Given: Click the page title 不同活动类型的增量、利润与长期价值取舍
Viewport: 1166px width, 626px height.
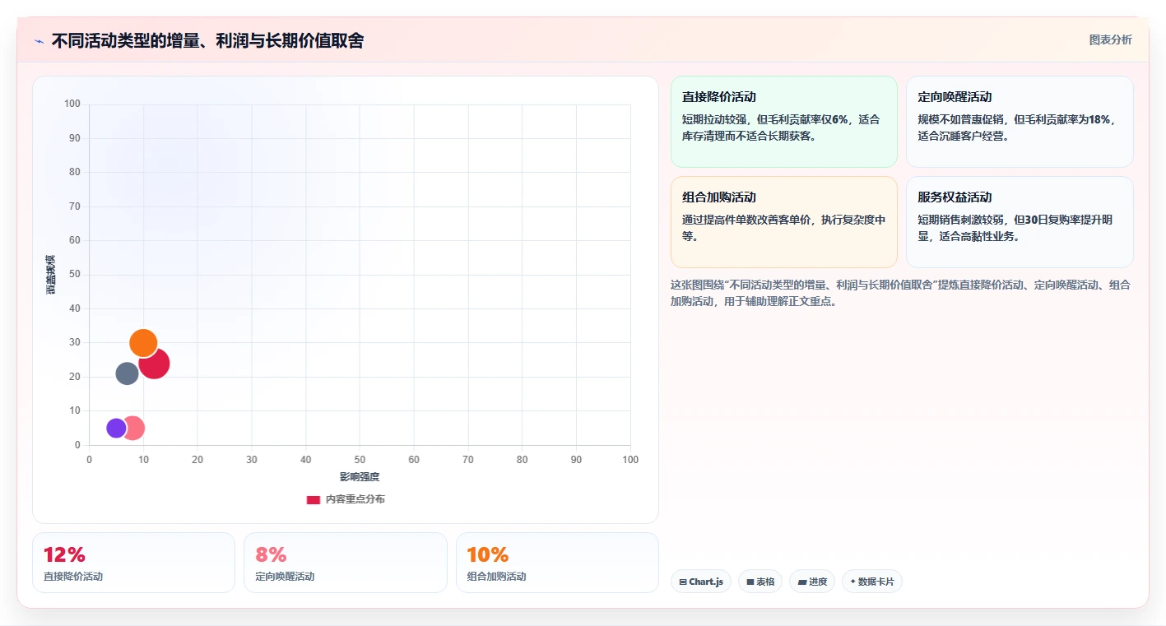Looking at the screenshot, I should 207,41.
